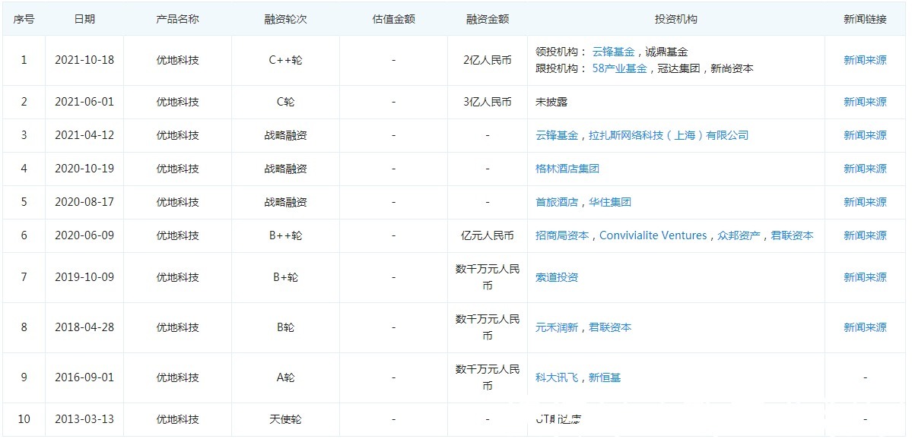Open the 索道投资 investor link
The image size is (912, 442).
pos(557,277)
